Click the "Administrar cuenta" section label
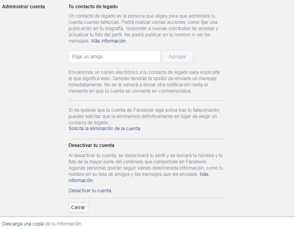This screenshot has width=295, height=229. (23, 7)
